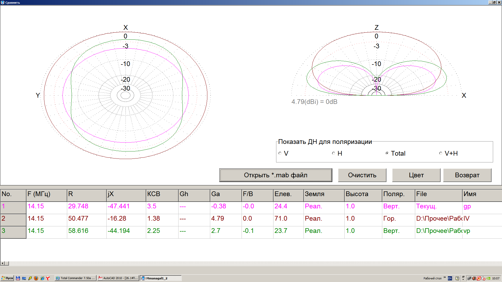Click the NVIDIA tray icon
502x282 pixels.
[x=488, y=278]
